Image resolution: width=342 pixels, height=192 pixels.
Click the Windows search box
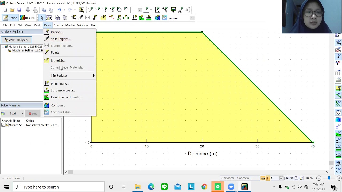click(x=59, y=187)
